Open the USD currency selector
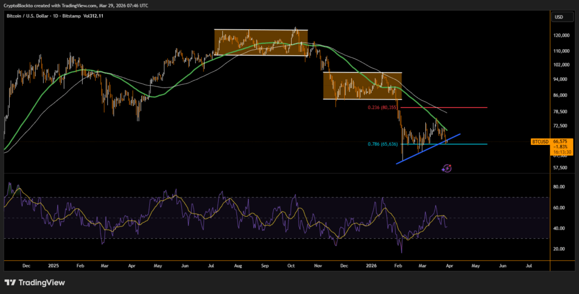The width and height of the screenshot is (579, 294). (x=559, y=17)
